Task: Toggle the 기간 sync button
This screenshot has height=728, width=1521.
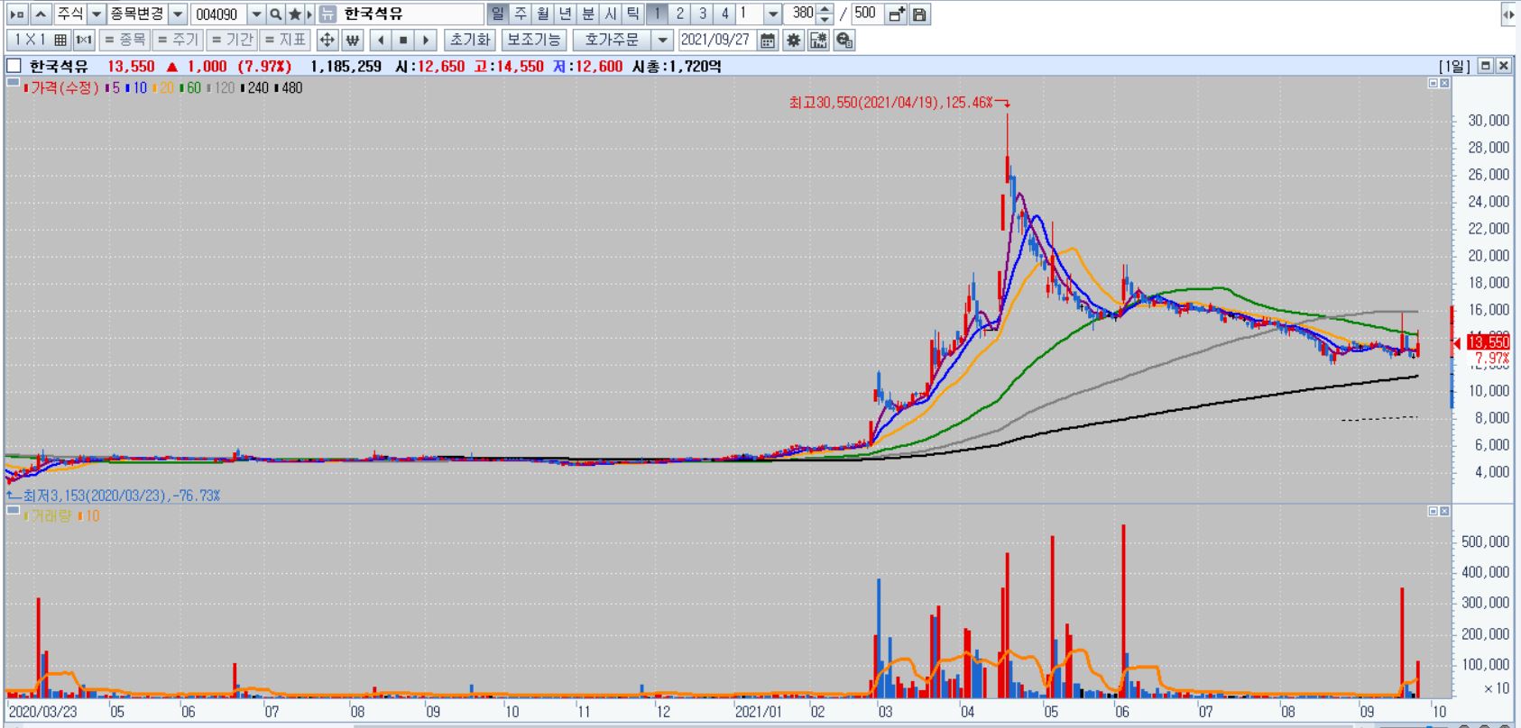Action: click(x=231, y=40)
